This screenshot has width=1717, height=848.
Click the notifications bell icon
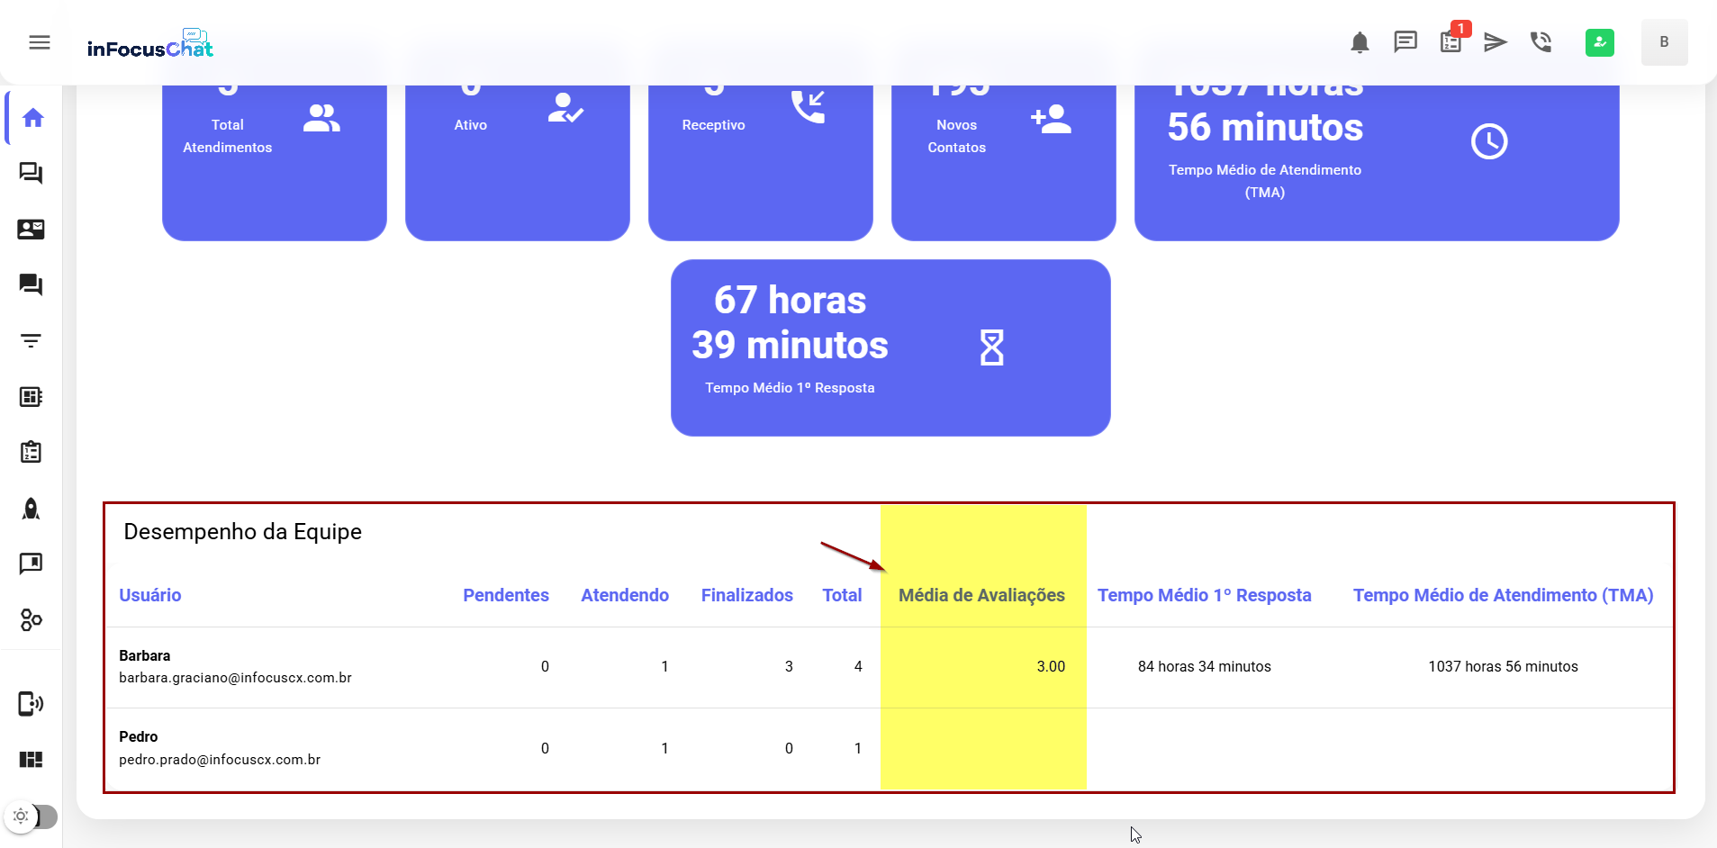click(1360, 42)
